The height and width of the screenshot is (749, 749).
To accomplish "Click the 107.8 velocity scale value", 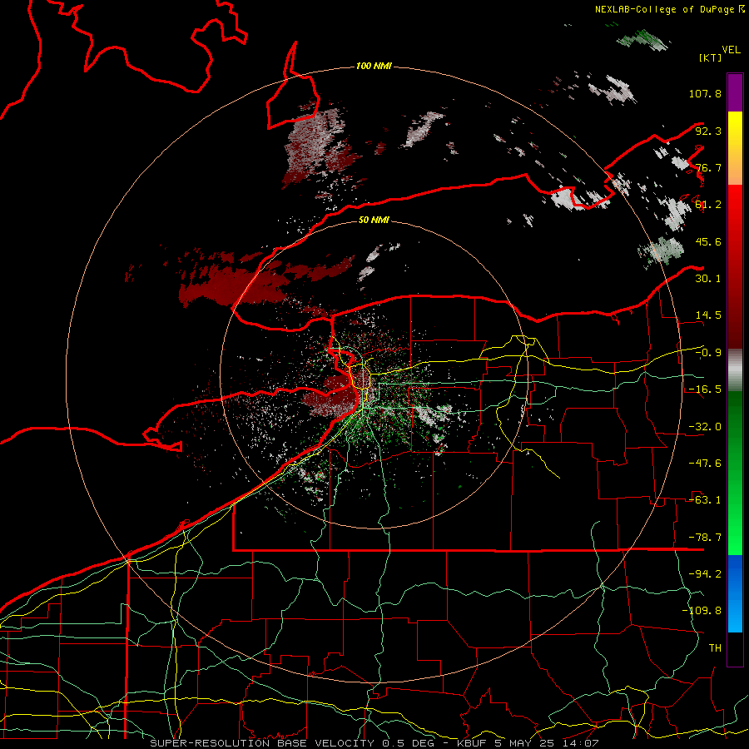I will 705,93.
